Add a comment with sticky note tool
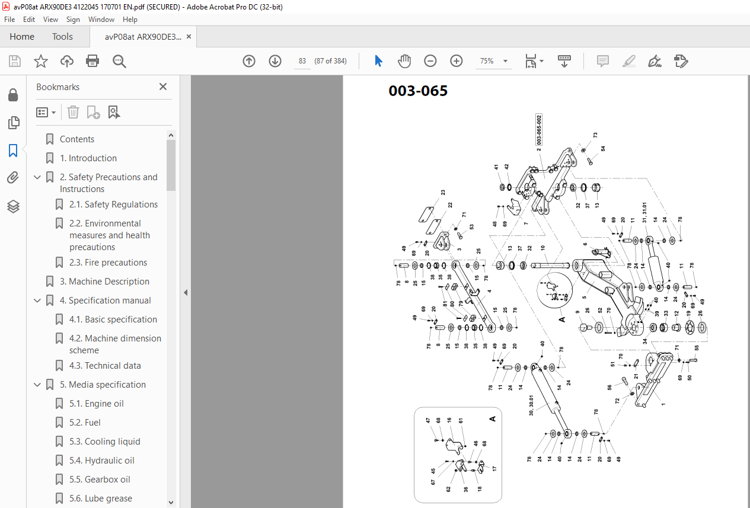This screenshot has height=508, width=750. [603, 61]
